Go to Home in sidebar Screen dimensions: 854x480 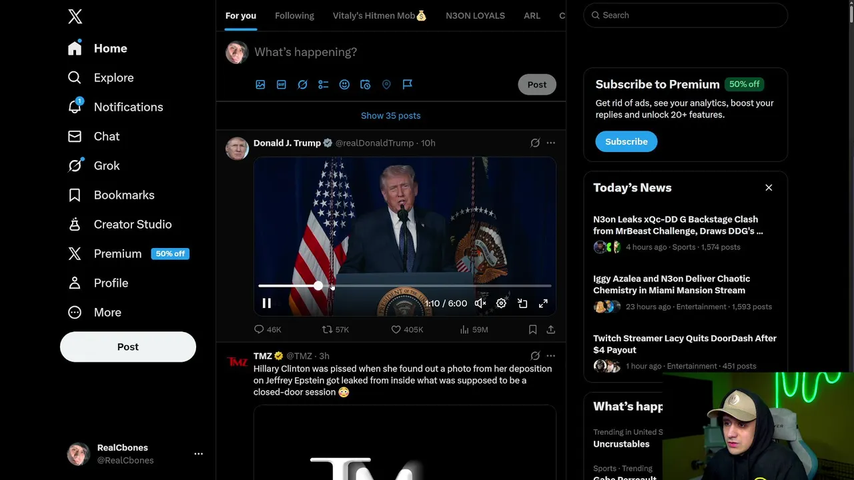(97, 49)
